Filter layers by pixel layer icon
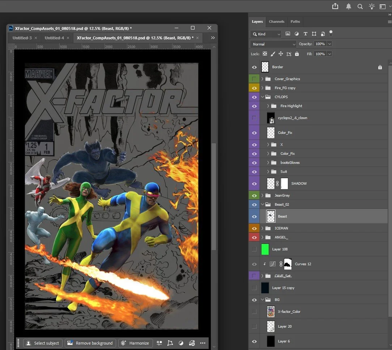 (x=288, y=34)
